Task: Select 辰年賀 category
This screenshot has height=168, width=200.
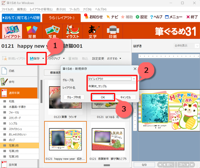Action: point(19,164)
